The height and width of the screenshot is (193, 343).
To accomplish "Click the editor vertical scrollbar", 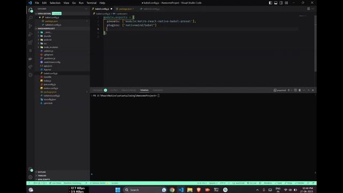I will (315, 44).
